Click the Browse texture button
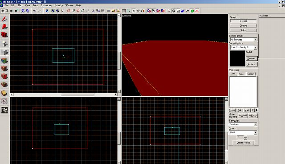This screenshot has width=285, height=164. point(252,58)
